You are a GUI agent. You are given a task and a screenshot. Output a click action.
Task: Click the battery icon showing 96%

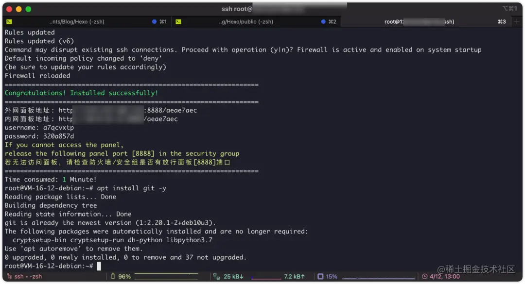click(113, 276)
